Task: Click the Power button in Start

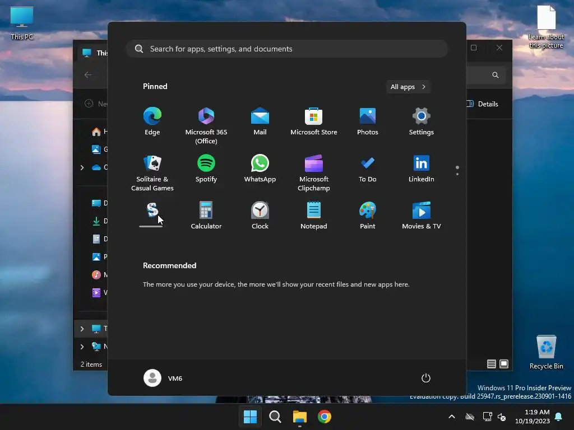Action: click(426, 378)
